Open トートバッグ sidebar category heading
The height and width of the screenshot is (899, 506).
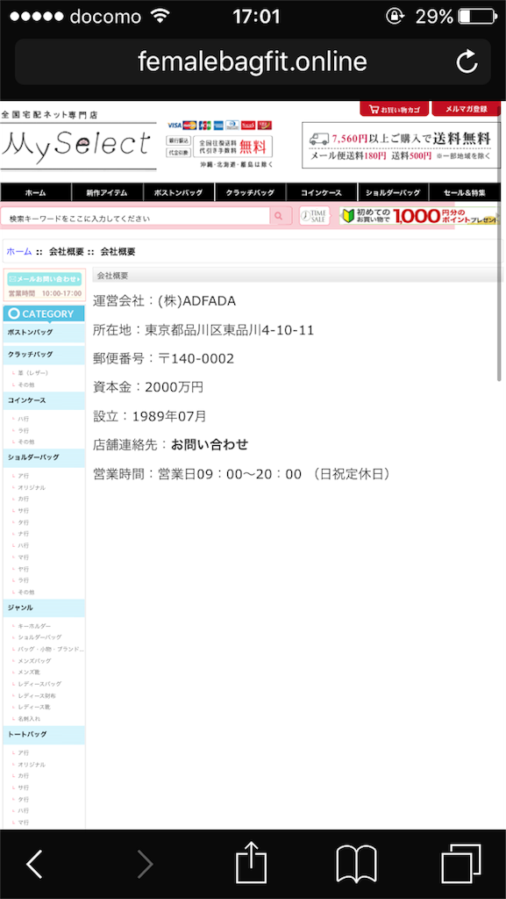click(x=44, y=735)
